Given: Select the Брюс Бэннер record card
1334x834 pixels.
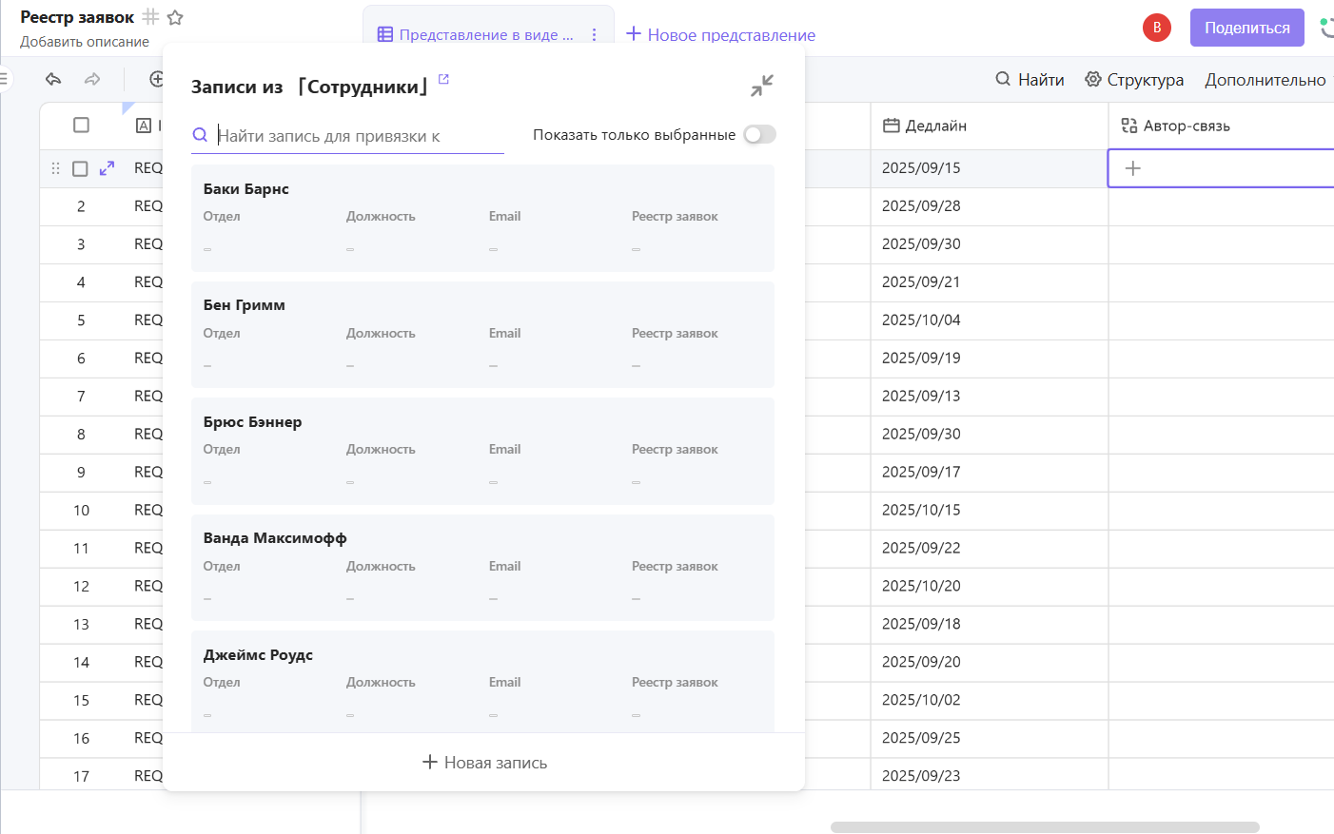Looking at the screenshot, I should 482,451.
